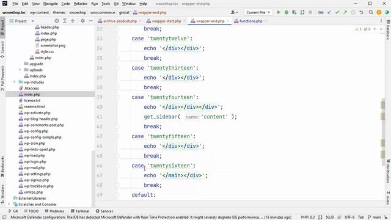Viewport: 391px width, 220px height.
Task: Click the global breadcrumb in navigation bar
Action: [124, 12]
